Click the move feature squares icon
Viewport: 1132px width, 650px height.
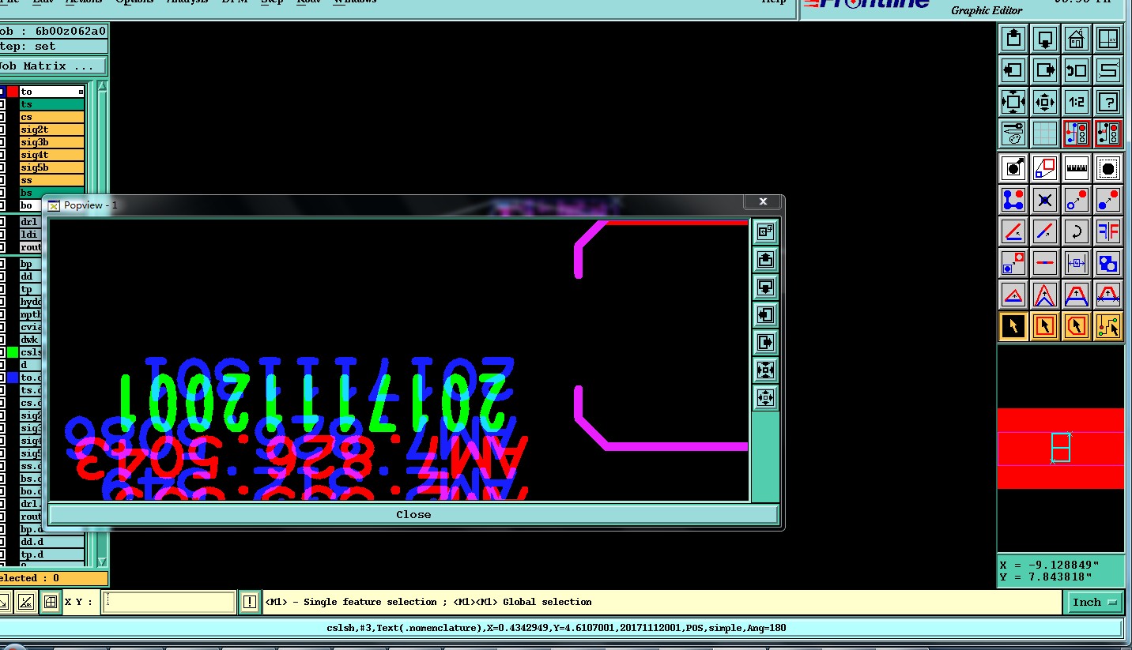click(x=1013, y=262)
